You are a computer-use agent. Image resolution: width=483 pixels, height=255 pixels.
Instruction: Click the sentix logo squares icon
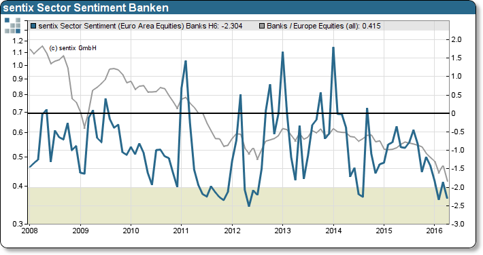(13, 26)
